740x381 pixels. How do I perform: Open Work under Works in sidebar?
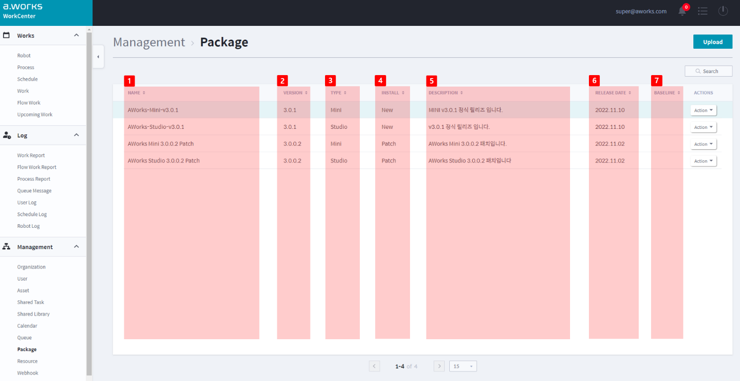[23, 91]
